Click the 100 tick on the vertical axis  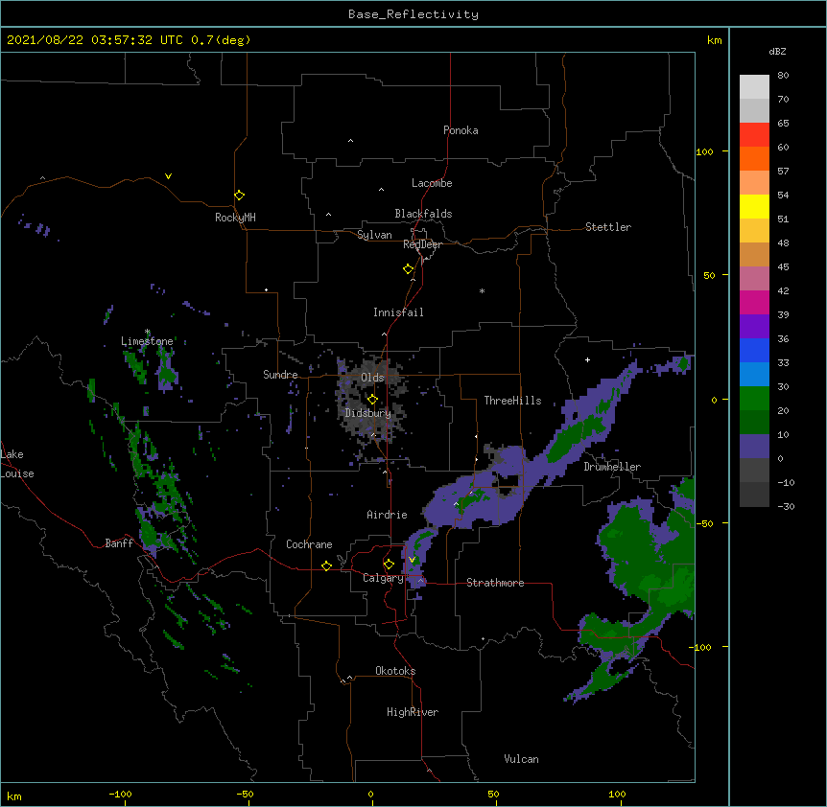tap(704, 151)
